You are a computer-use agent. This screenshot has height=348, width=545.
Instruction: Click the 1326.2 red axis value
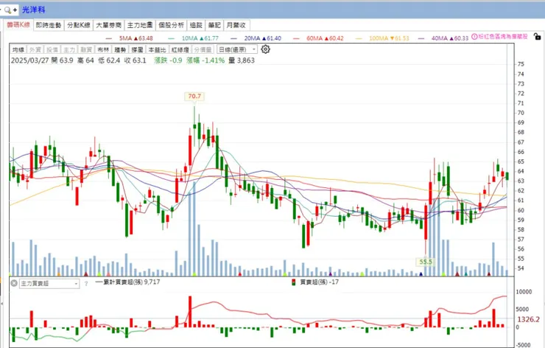pos(529,319)
